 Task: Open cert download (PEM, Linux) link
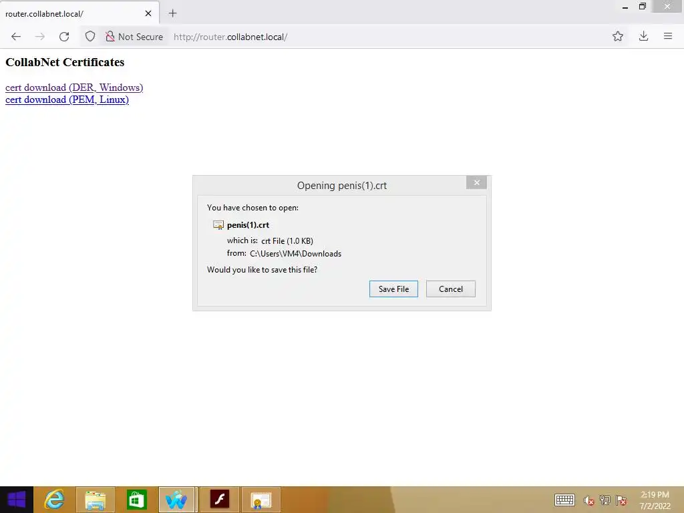pos(67,100)
